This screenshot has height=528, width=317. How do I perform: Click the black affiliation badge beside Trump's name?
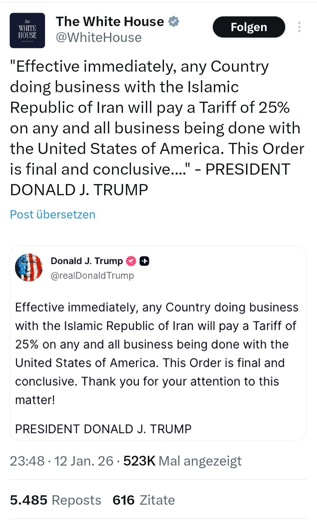point(144,261)
